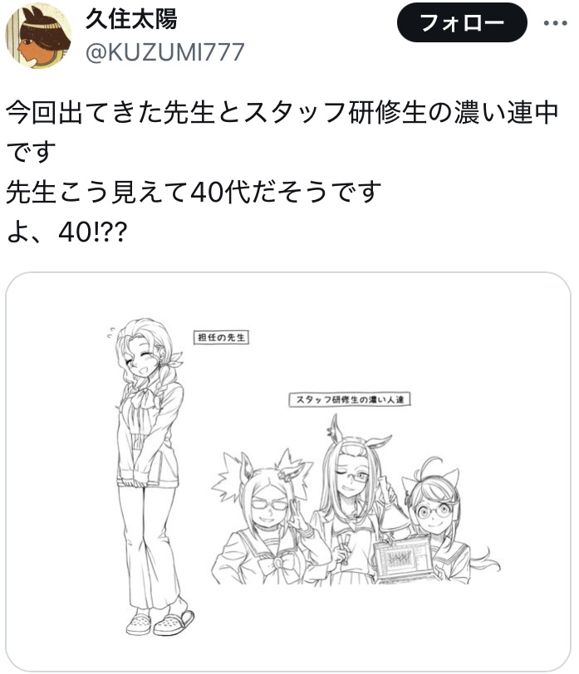Image resolution: width=579 pixels, height=674 pixels.
Task: Open the three-dot more options menu
Action: pos(555,22)
